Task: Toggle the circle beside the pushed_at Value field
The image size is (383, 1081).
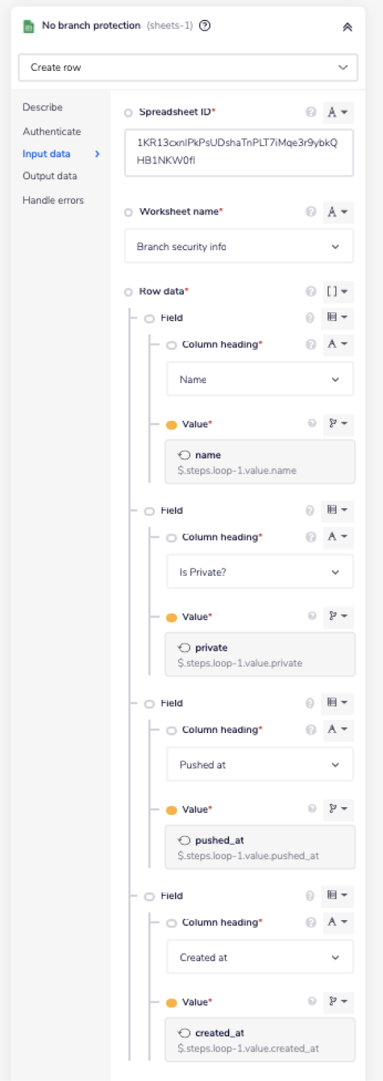Action: coord(171,810)
